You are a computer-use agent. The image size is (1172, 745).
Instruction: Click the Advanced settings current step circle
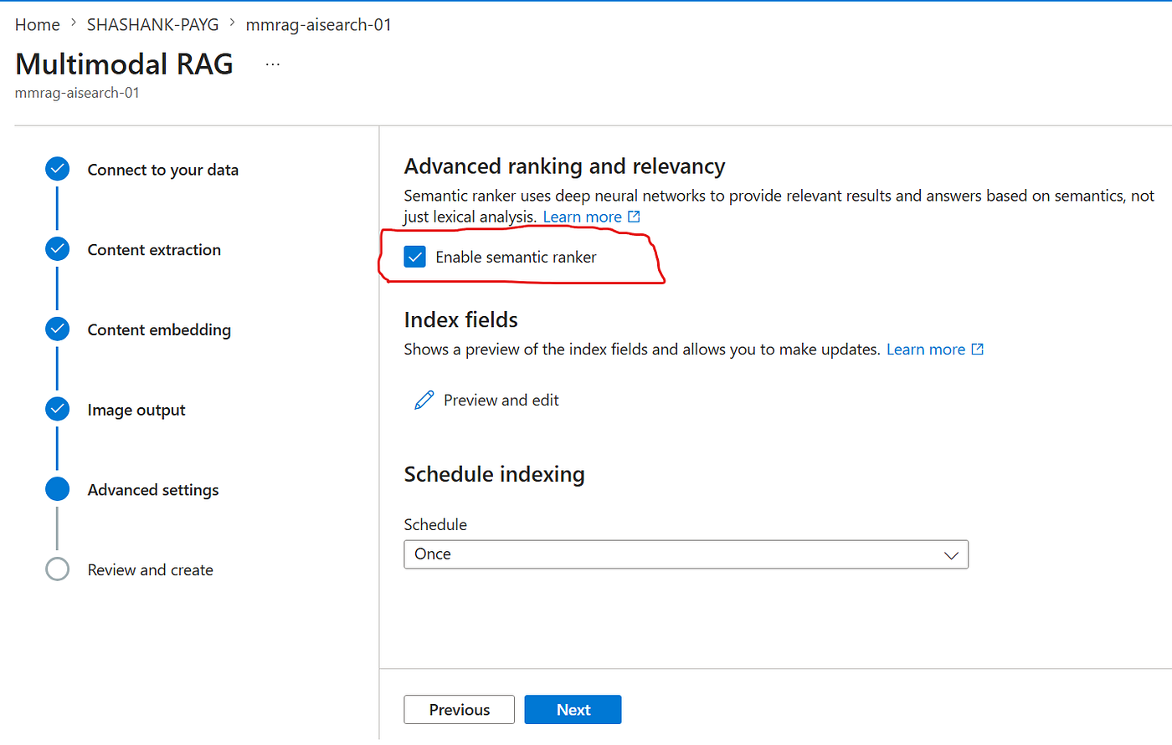click(x=57, y=489)
